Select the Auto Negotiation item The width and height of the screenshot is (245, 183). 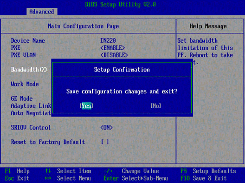[x=31, y=113]
